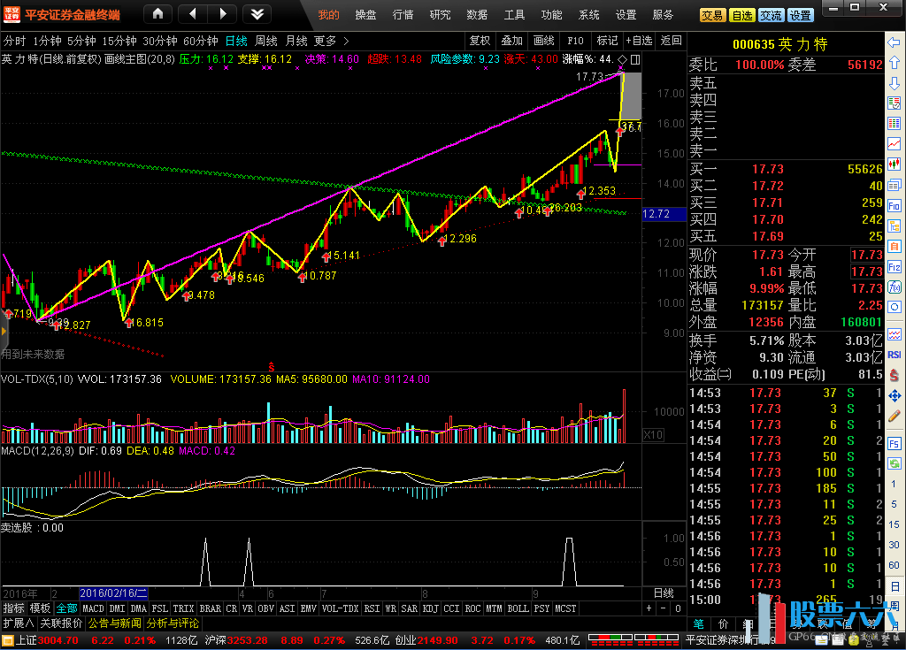Click the 画线 drawing button
The image size is (906, 650).
[x=544, y=41]
